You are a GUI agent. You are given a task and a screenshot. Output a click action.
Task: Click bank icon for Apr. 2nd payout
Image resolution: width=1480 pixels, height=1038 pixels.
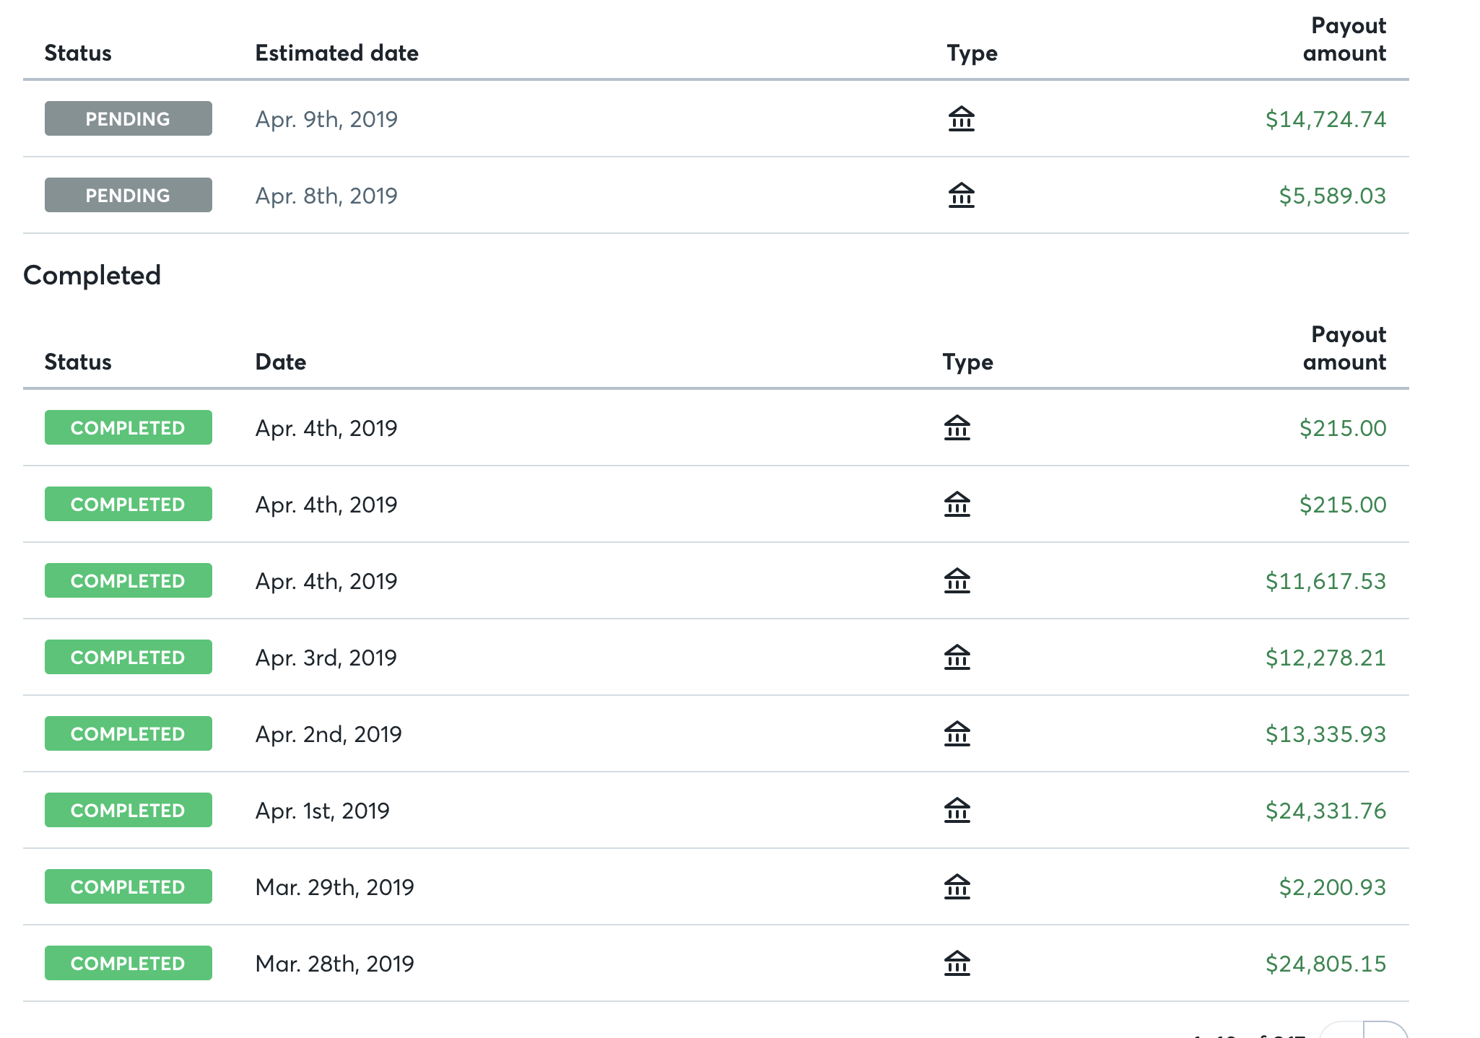pyautogui.click(x=957, y=733)
